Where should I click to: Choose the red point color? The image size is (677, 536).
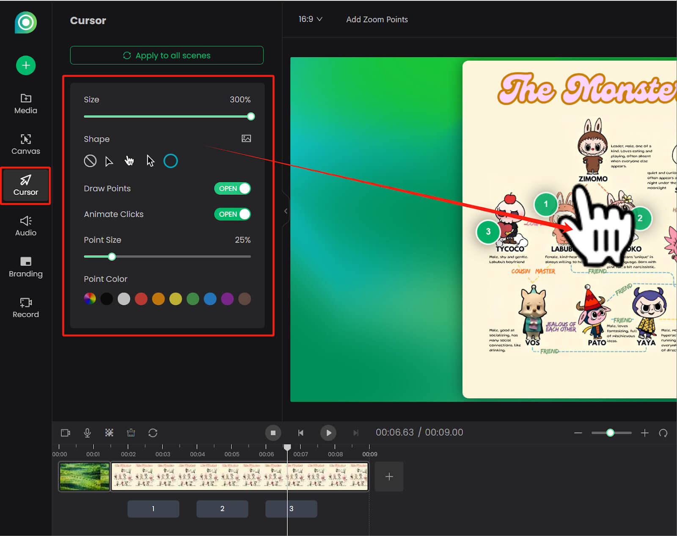pos(141,299)
